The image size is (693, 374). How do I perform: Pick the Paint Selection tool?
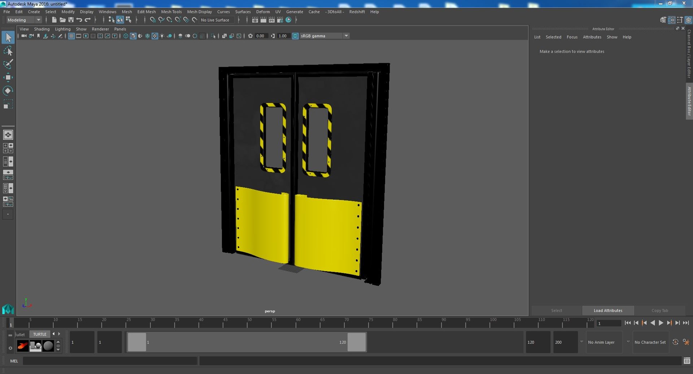pos(8,64)
